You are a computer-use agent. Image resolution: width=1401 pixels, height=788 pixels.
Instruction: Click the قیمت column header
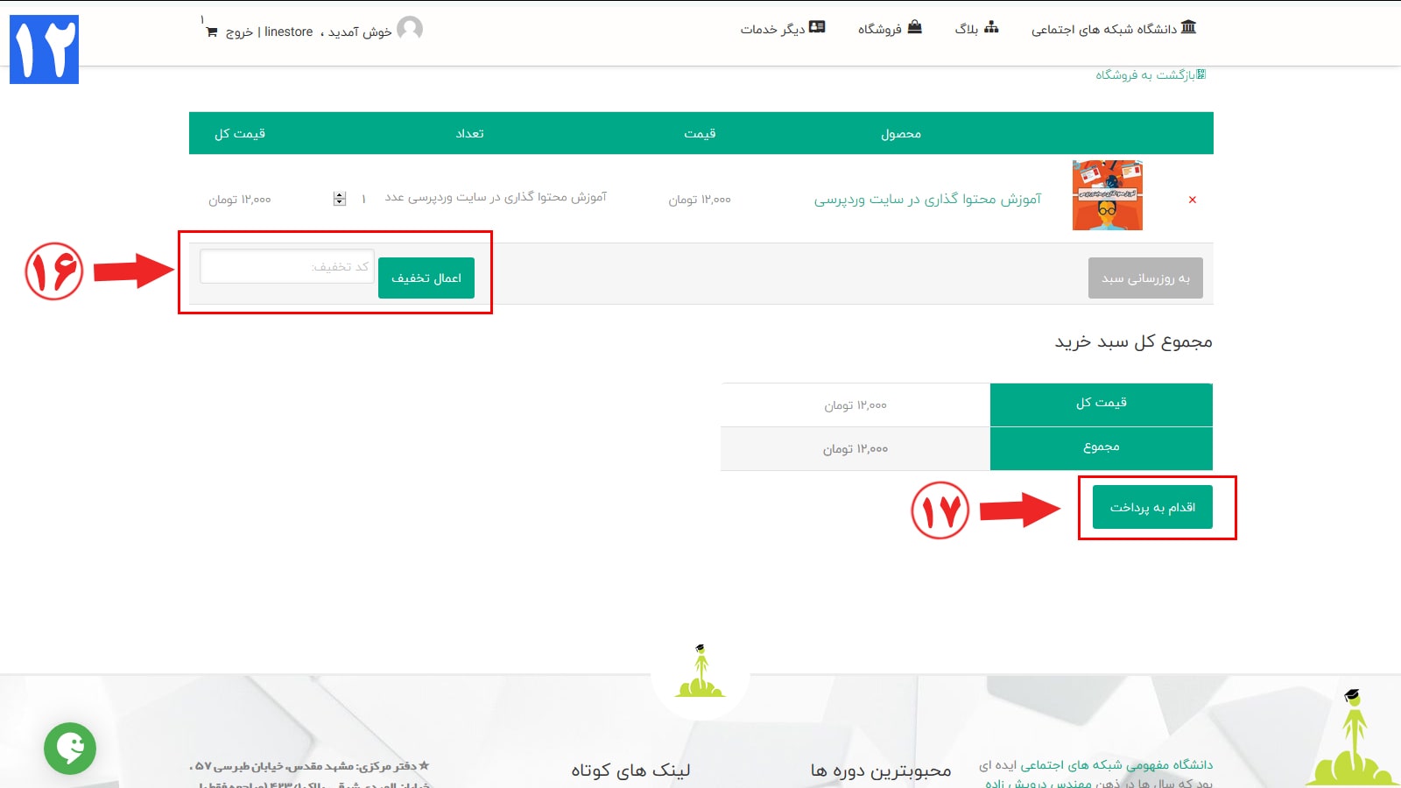coord(700,134)
